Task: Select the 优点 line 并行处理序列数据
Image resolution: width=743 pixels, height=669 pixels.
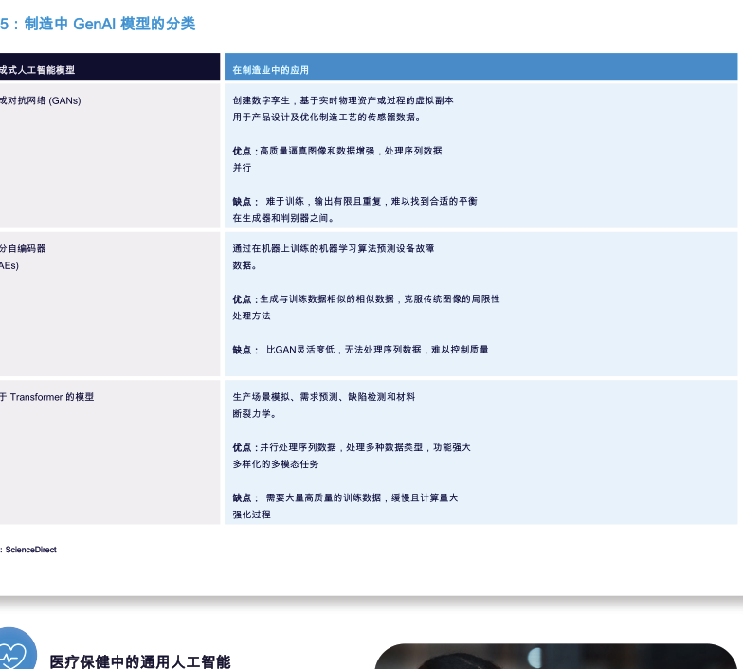Action: click(352, 447)
